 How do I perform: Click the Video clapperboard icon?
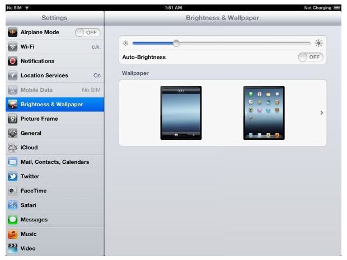click(x=13, y=248)
